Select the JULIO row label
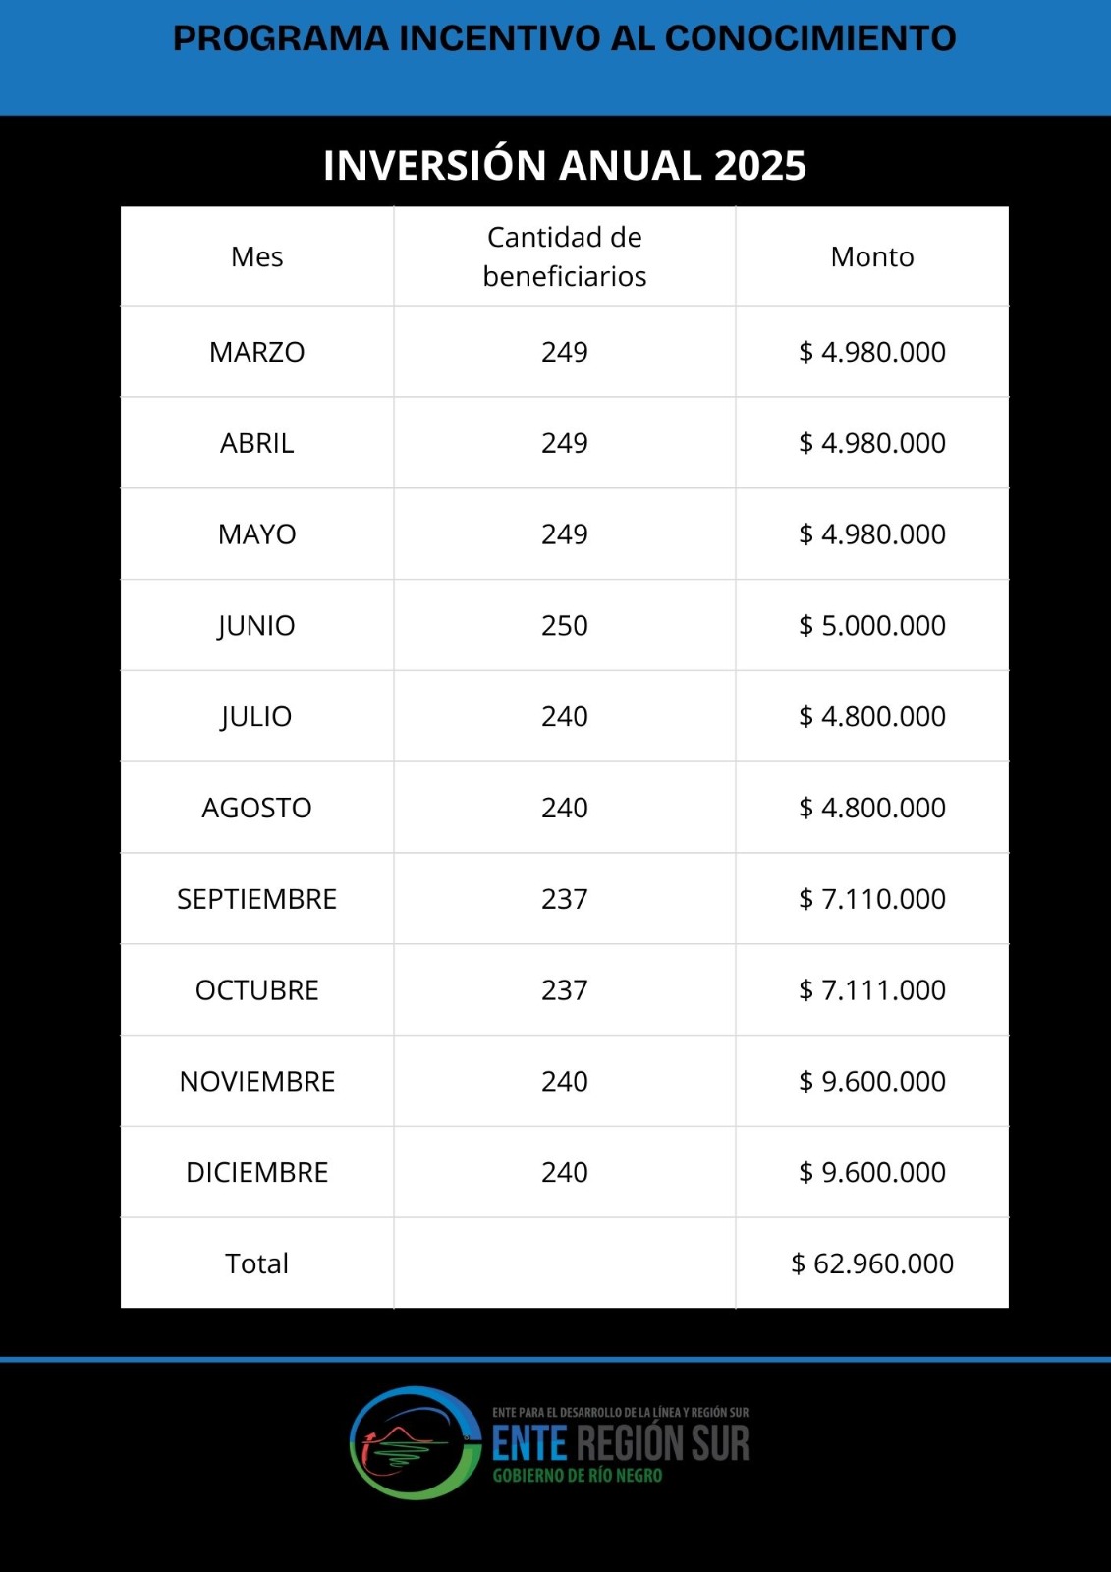This screenshot has height=1572, width=1111. pos(256,717)
